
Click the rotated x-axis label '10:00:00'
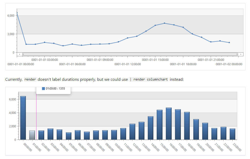[x=119, y=147]
